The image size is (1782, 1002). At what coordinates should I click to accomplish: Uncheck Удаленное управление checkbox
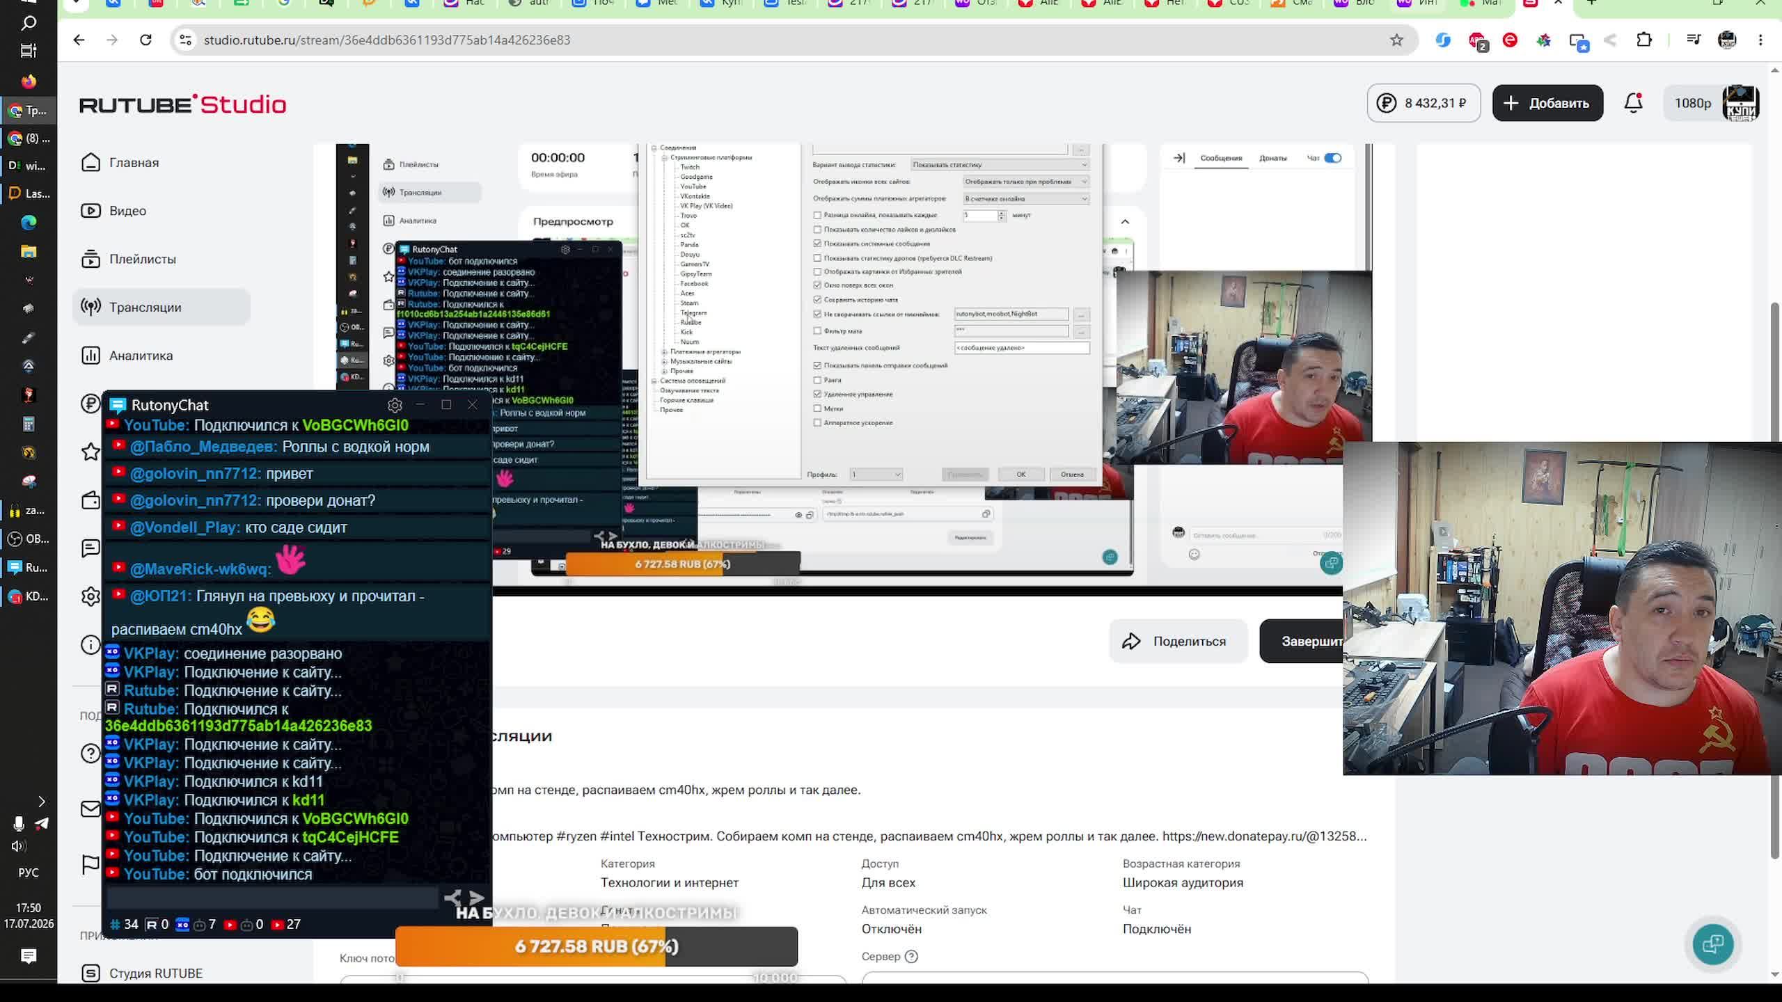817,394
